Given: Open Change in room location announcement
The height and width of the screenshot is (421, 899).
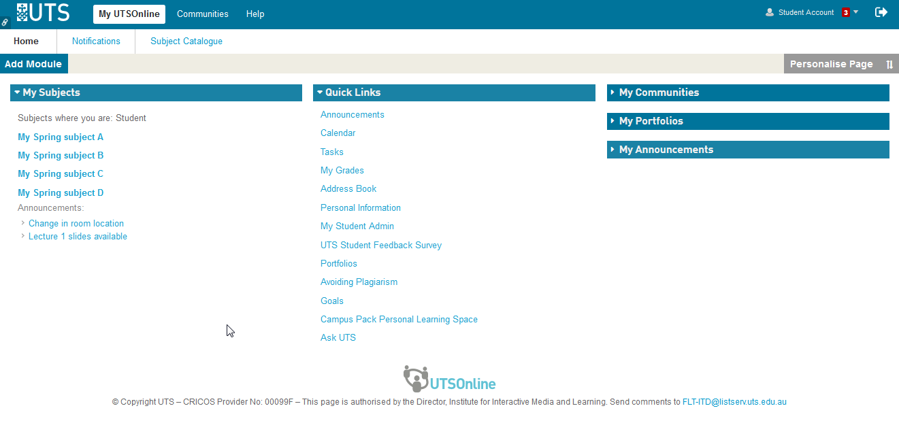Looking at the screenshot, I should click(76, 223).
